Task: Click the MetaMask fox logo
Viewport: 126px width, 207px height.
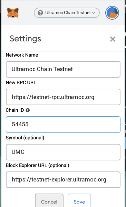Action: [13, 13]
